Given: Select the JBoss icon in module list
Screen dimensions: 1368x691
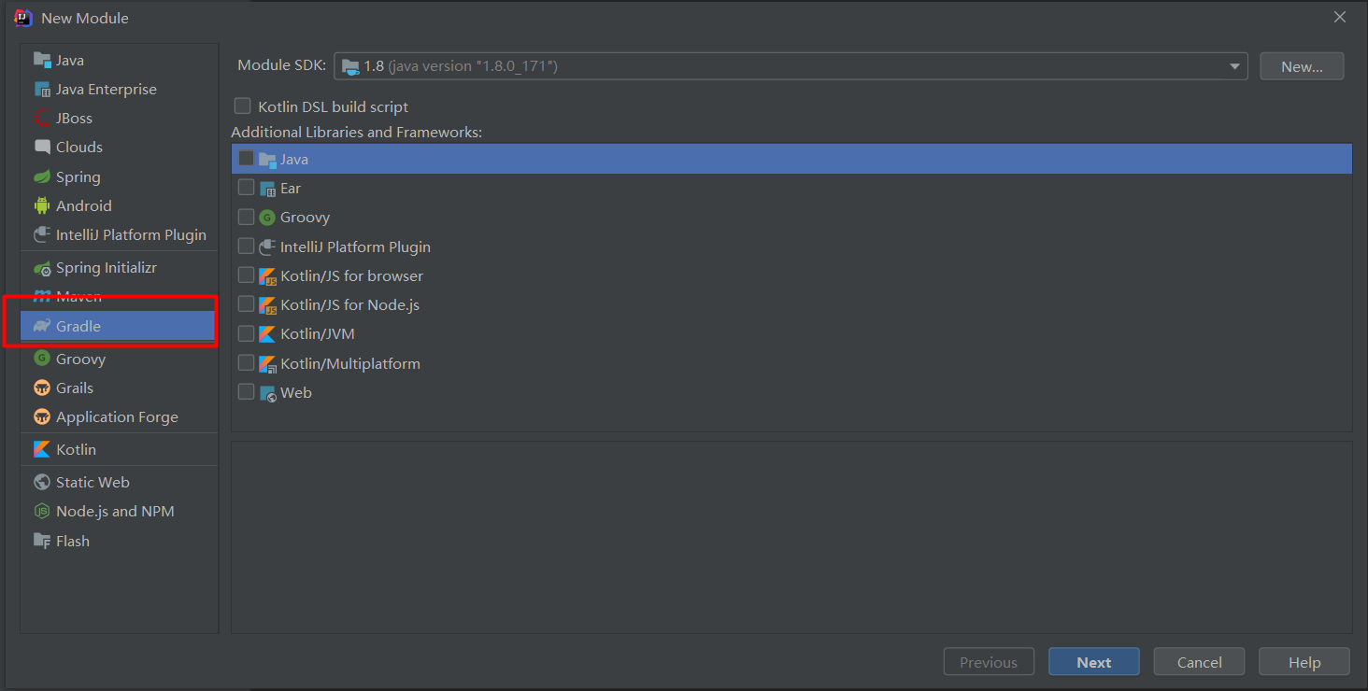Looking at the screenshot, I should (x=42, y=118).
